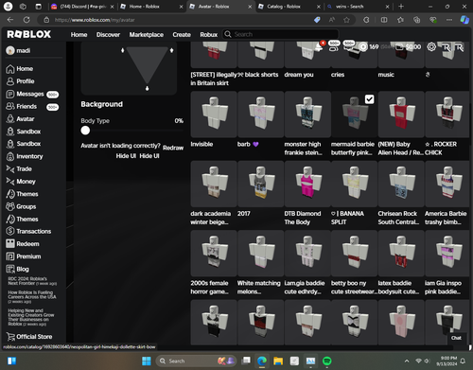Select the 2017 clothing thumbnail
Image resolution: width=473 pixels, height=370 pixels.
click(261, 184)
